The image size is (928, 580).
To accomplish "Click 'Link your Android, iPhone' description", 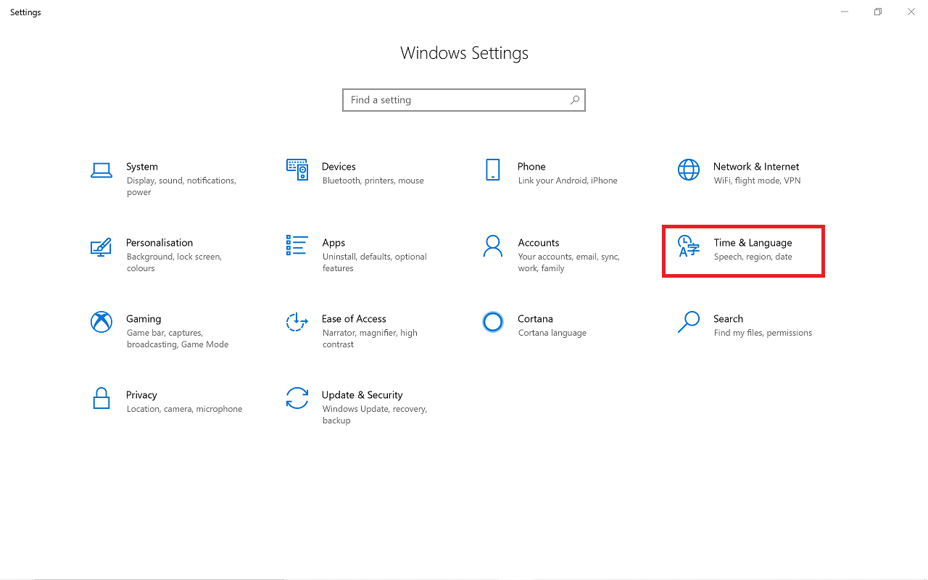I will [x=568, y=181].
